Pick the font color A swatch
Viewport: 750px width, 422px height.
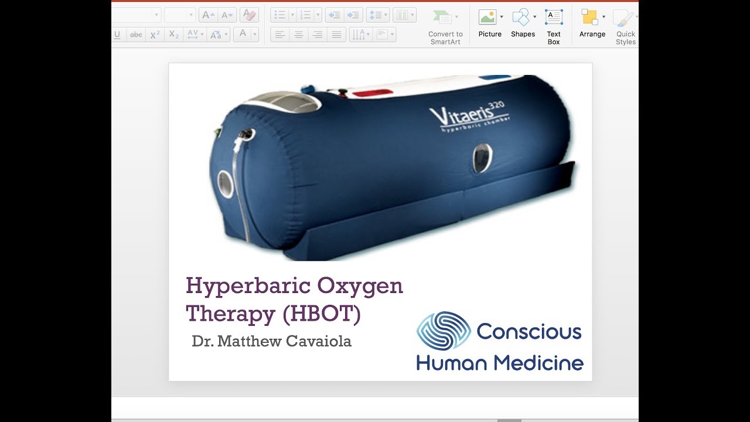(x=243, y=34)
